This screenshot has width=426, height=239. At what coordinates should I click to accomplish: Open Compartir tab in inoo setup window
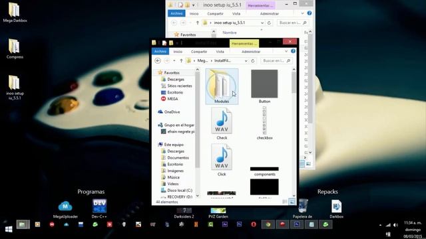pos(215,13)
